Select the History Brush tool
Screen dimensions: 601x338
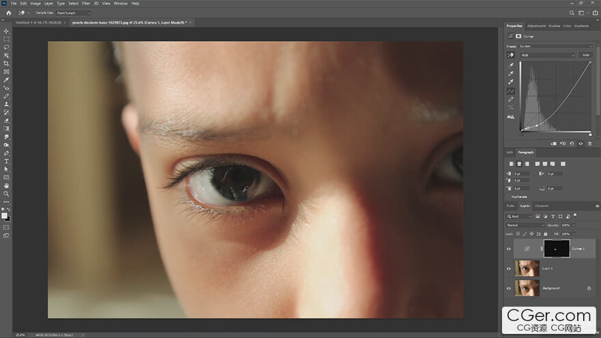[6, 113]
